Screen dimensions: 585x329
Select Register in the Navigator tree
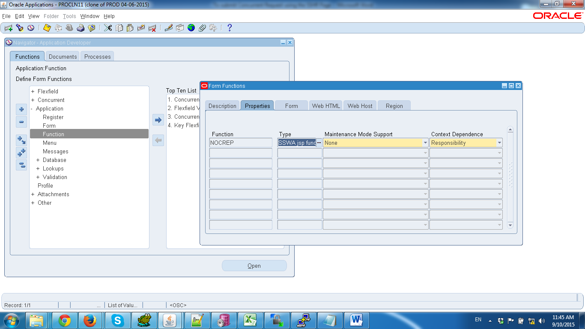pos(53,117)
